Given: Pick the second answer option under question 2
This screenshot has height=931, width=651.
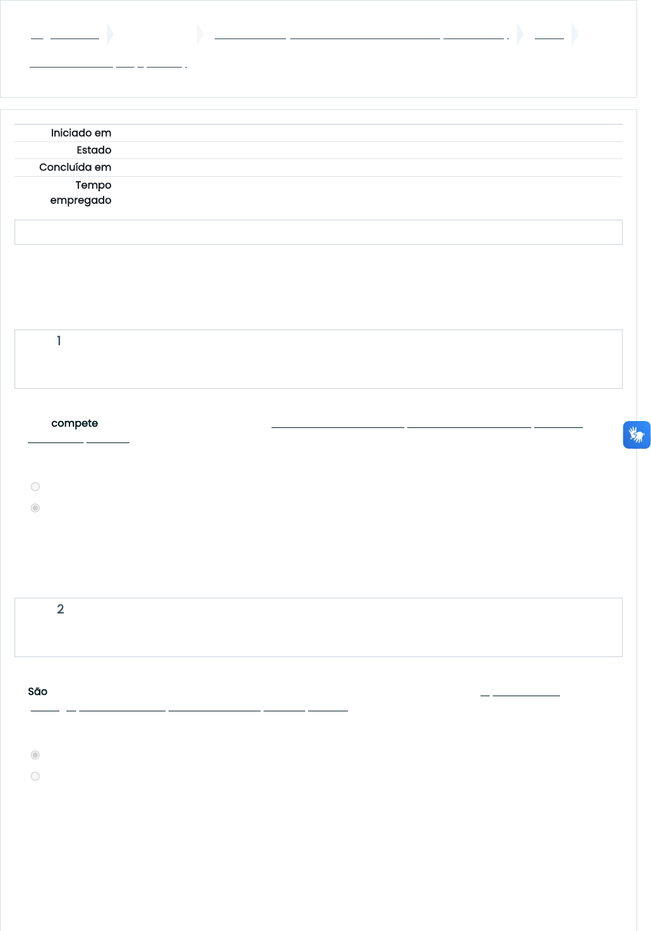Looking at the screenshot, I should [35, 776].
